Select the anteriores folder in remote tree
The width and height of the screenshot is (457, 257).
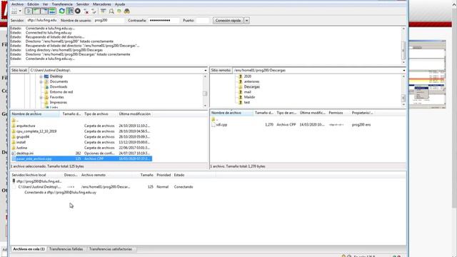coord(251,81)
